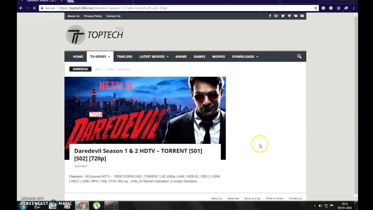
Task: Open the screen capture region taskbar icon
Action: click(111, 206)
